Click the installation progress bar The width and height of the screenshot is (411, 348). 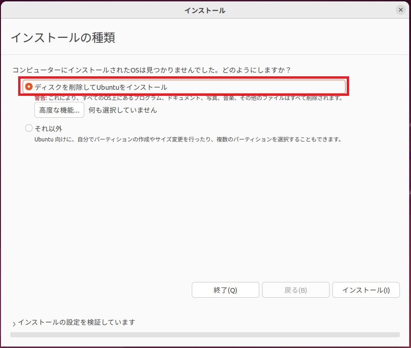click(205, 335)
